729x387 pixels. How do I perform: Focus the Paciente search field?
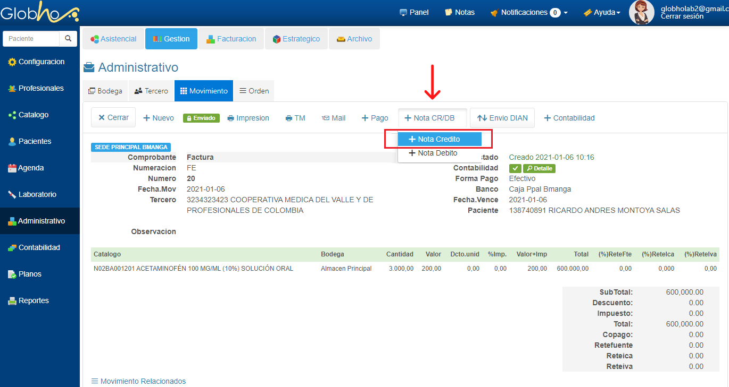(31, 39)
